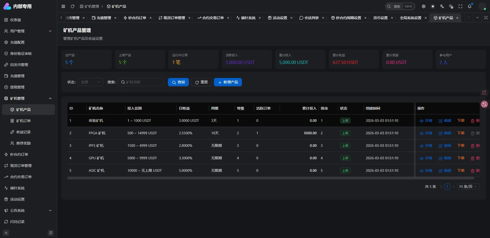Enter fullscreen mode via header icon
This screenshot has height=238, width=490.
(x=460, y=6)
